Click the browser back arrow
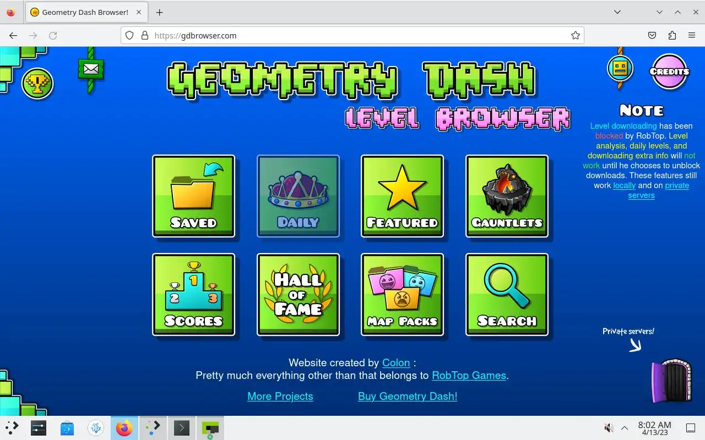 click(13, 35)
